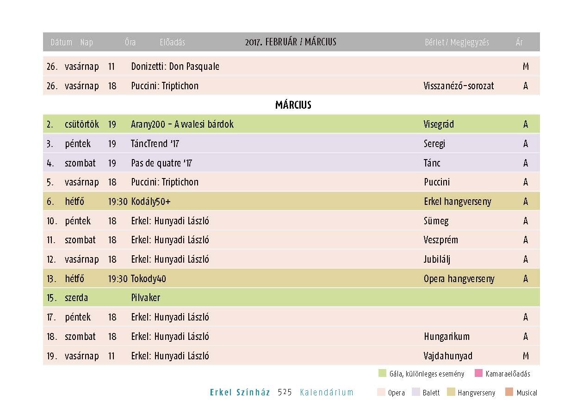Click the "Balett" legend label
The width and height of the screenshot is (583, 419).
coord(431,393)
